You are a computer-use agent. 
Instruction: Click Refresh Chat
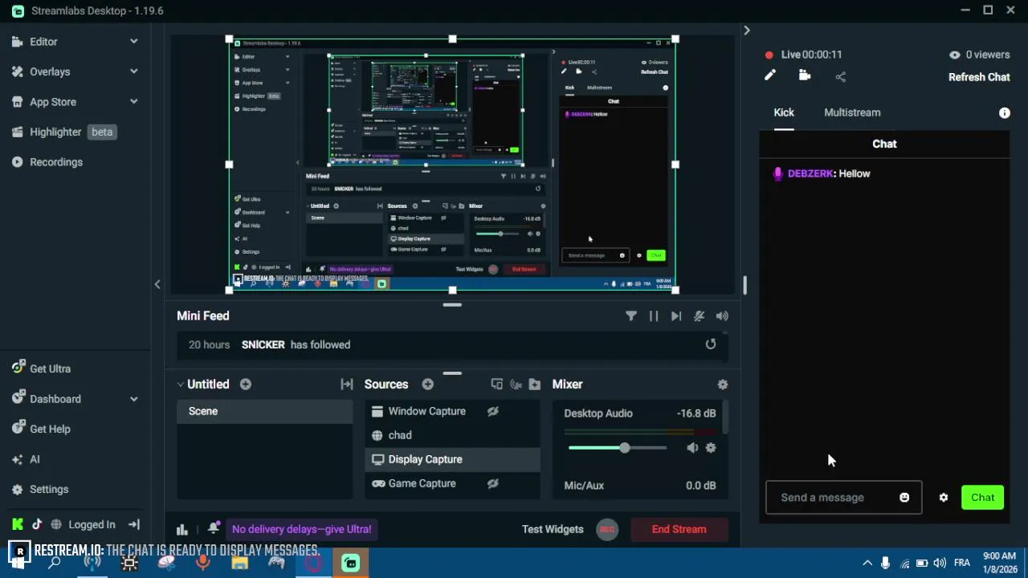coord(979,77)
